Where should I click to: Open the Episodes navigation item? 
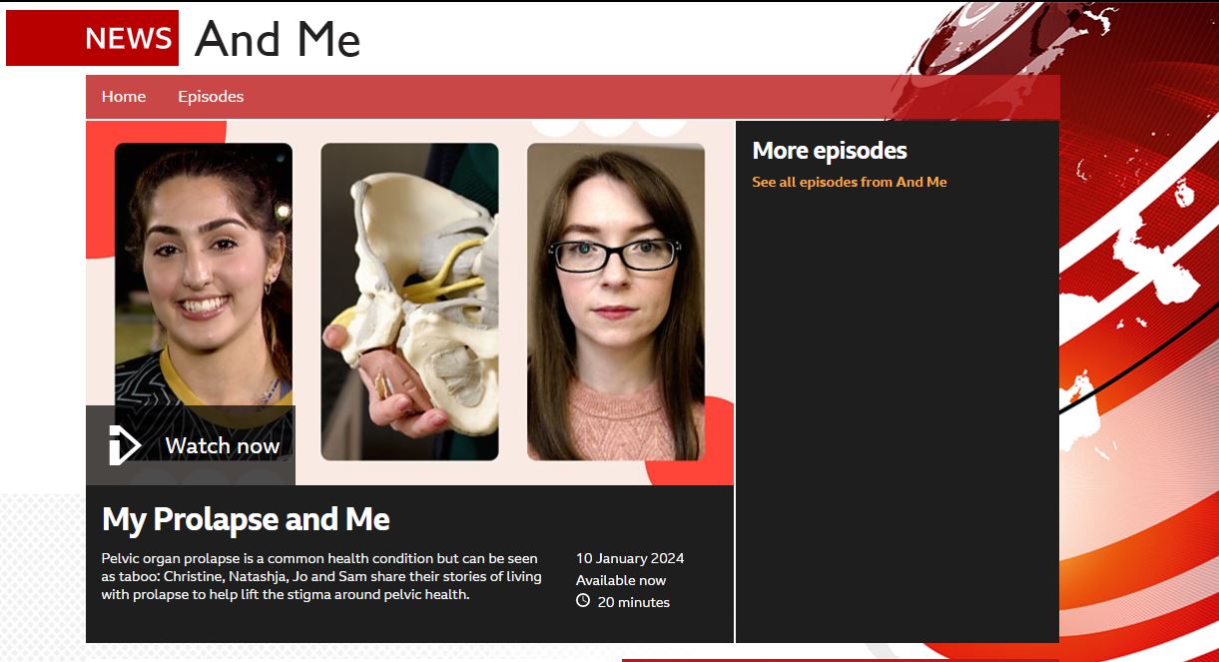[x=211, y=97]
